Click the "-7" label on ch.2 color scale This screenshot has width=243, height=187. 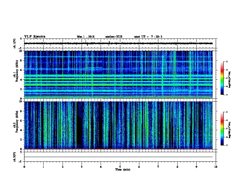(x=226, y=145)
